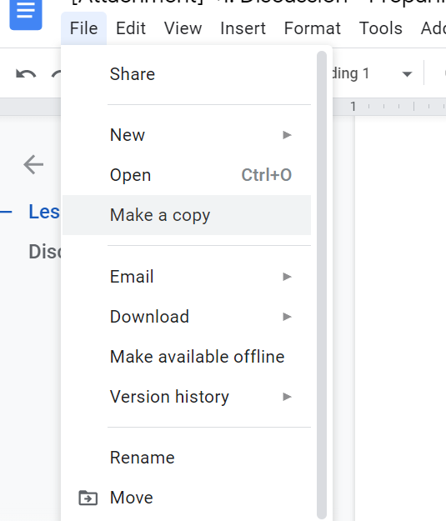Expand the New submenu arrow
446x521 pixels.
[x=287, y=135]
